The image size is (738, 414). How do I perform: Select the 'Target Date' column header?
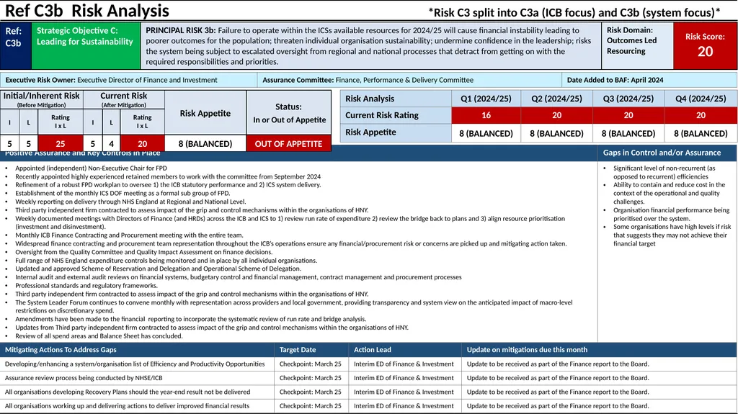click(311, 349)
